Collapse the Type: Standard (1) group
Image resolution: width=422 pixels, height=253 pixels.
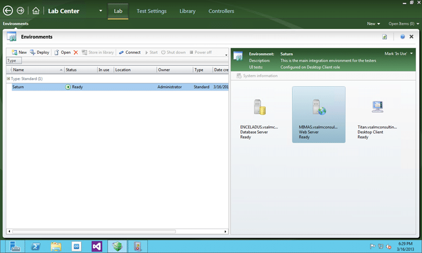(x=8, y=79)
